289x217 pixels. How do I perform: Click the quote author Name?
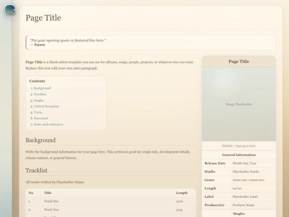[39, 45]
